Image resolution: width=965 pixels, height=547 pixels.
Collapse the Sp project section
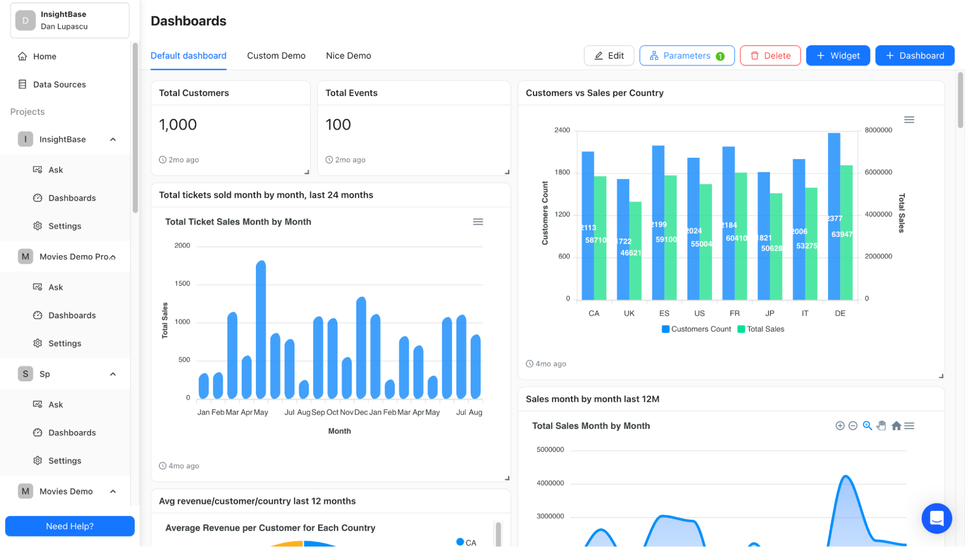tap(112, 374)
